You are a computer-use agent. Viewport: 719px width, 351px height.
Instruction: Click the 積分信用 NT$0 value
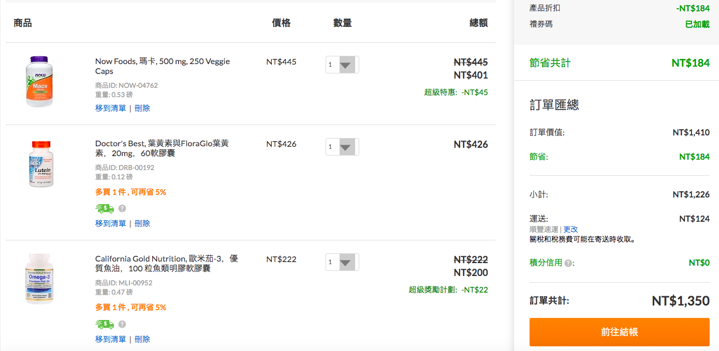[x=699, y=263]
